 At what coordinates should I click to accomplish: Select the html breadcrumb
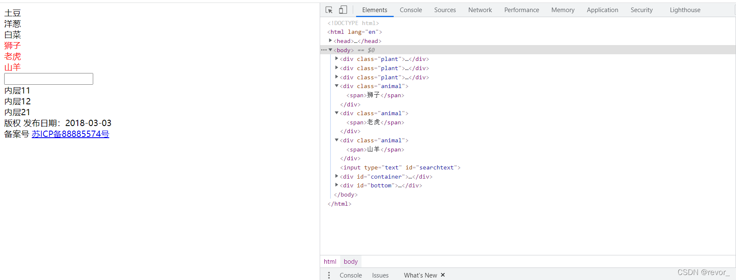coord(330,261)
